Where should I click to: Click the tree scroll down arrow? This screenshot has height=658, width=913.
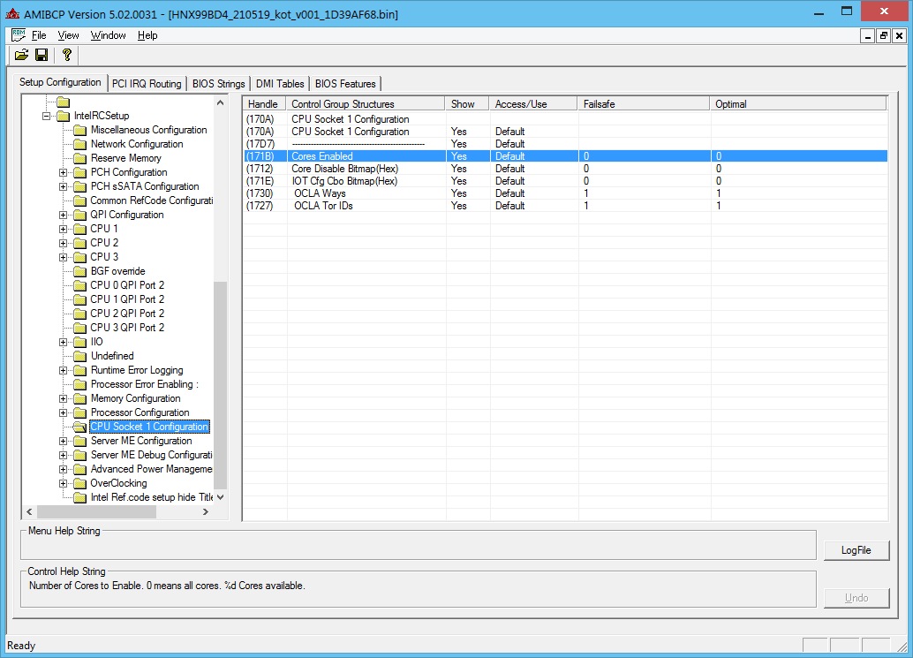[220, 497]
